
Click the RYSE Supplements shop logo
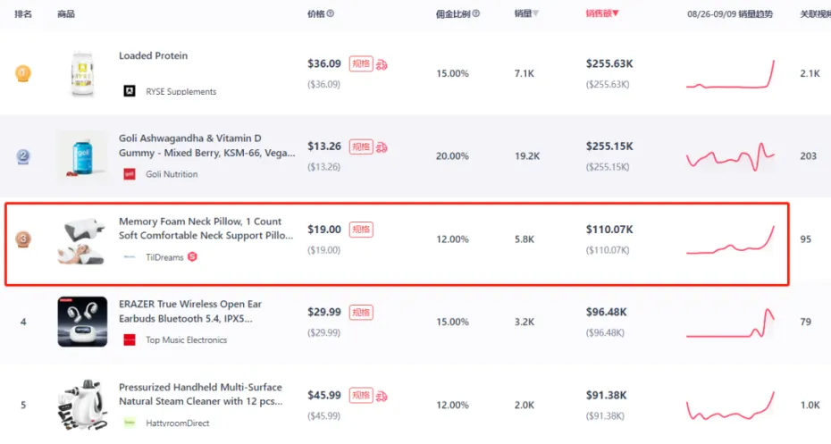click(129, 91)
